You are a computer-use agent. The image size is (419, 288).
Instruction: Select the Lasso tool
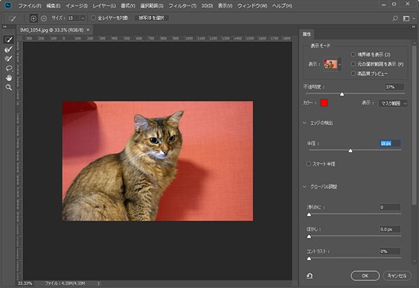pyautogui.click(x=8, y=69)
